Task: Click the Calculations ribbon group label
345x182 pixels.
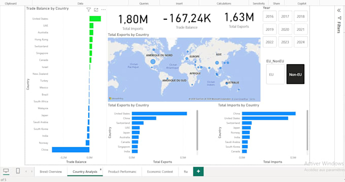Action: pos(224,4)
